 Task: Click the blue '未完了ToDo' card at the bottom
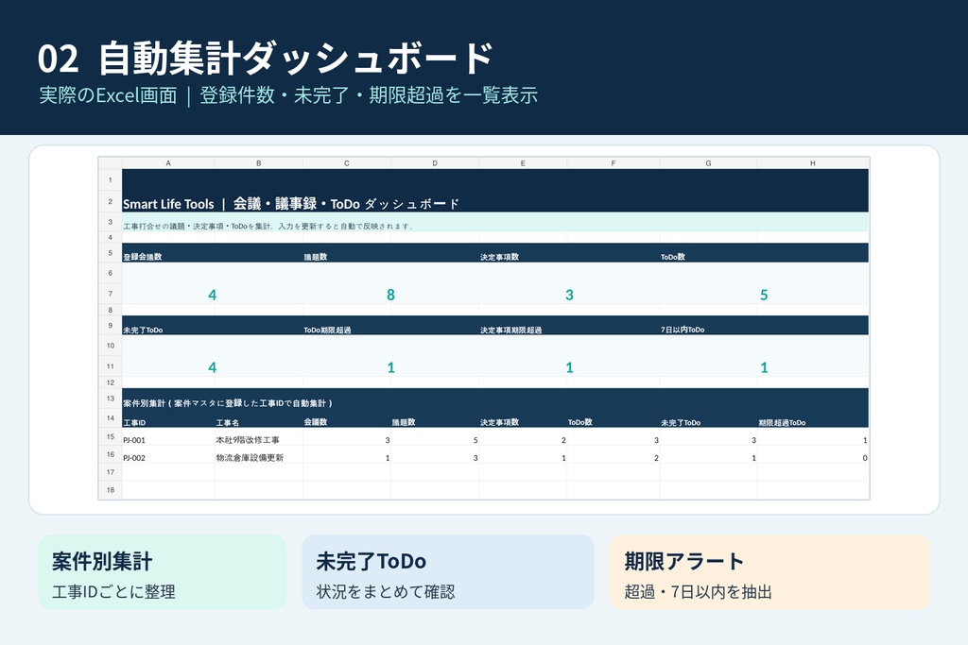point(447,572)
